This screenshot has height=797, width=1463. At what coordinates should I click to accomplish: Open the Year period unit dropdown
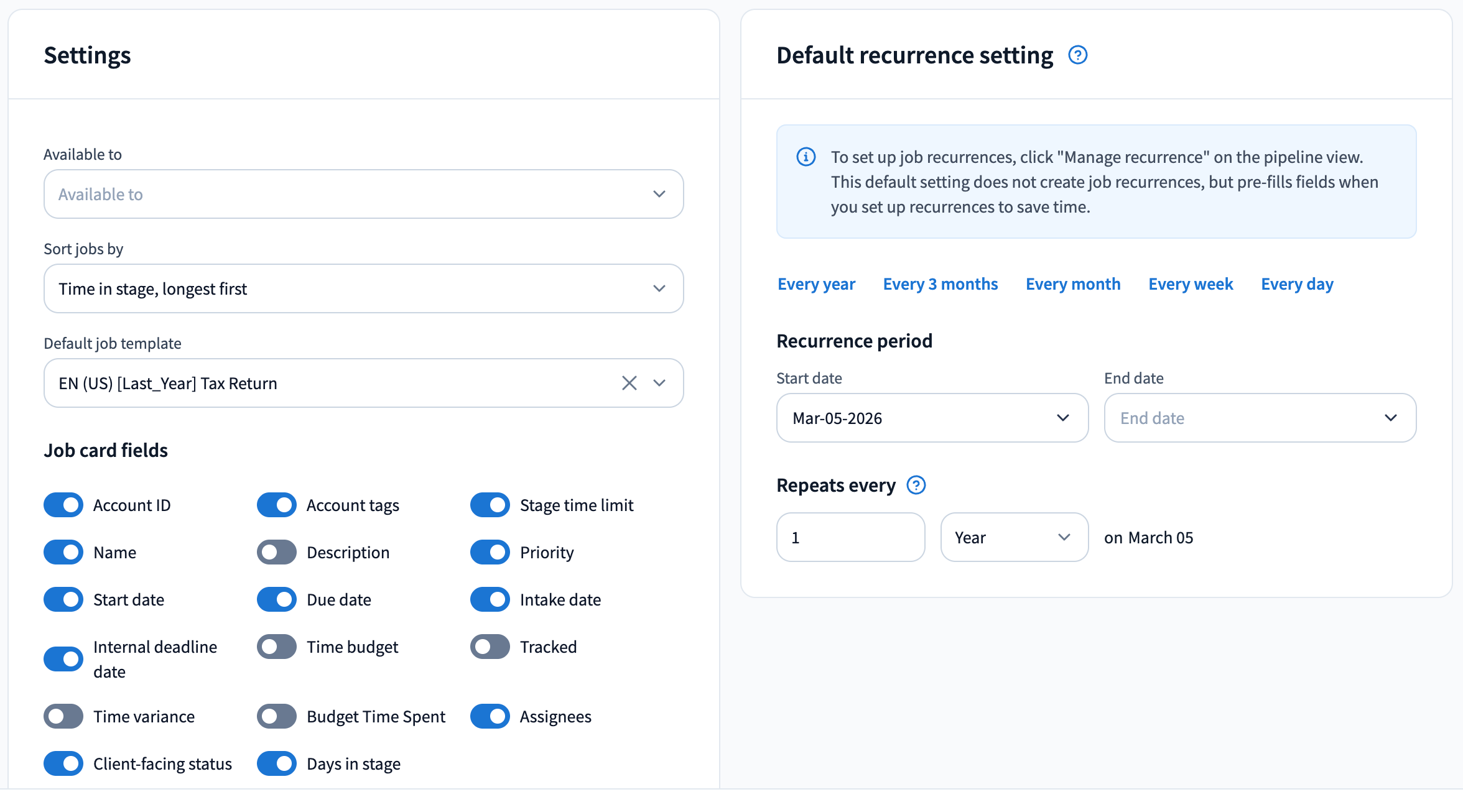(x=1014, y=537)
